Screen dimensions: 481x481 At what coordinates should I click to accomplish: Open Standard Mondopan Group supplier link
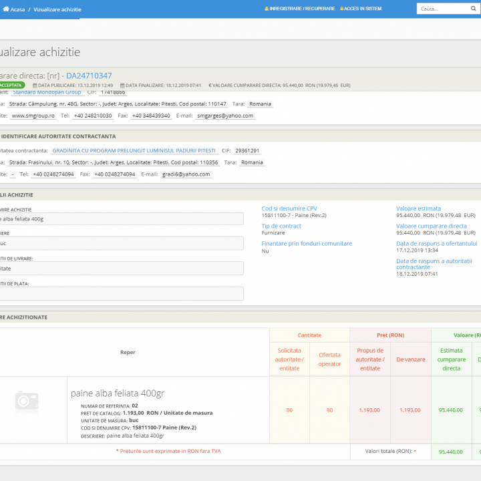click(47, 92)
